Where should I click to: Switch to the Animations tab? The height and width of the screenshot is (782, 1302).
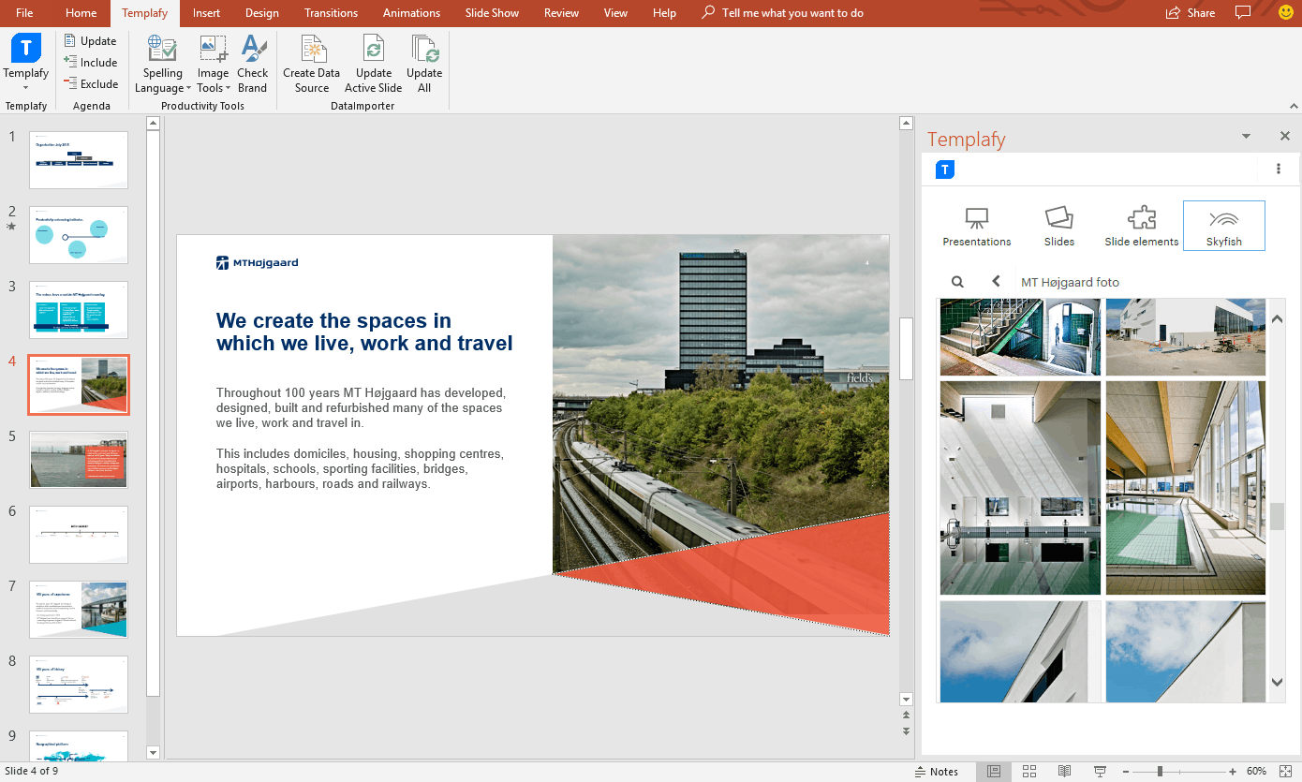(x=411, y=13)
